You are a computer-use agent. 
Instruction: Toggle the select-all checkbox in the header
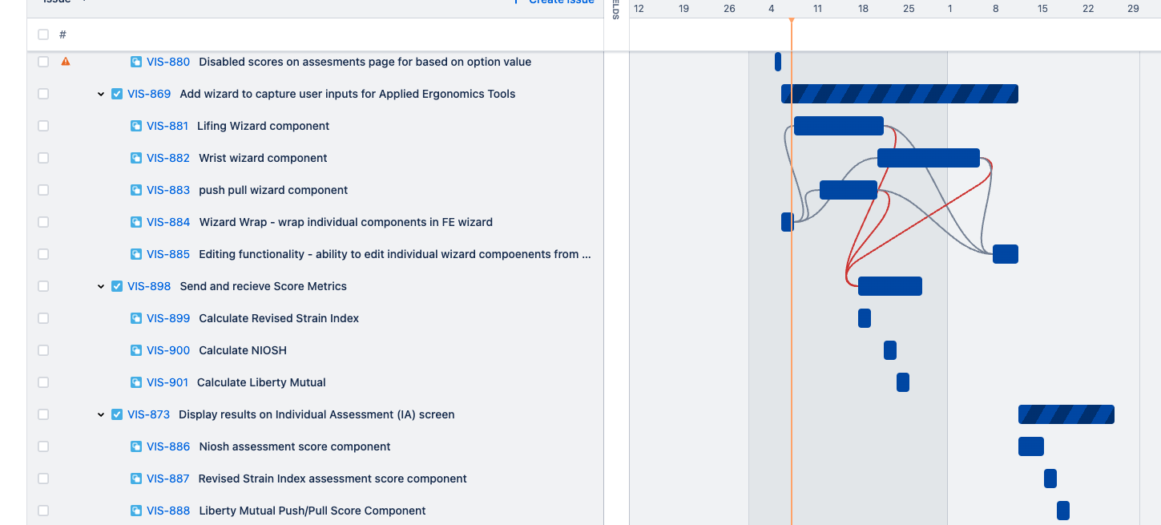click(43, 34)
